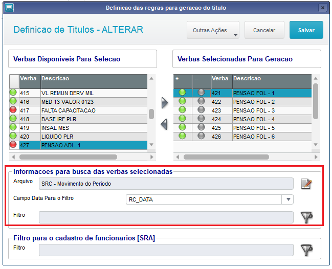This screenshot has height=269, width=332.
Task: Close the Definicao das regras dialog
Action: 322,8
